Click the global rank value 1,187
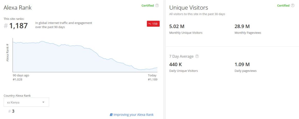This screenshot has height=119, width=299. (18, 26)
